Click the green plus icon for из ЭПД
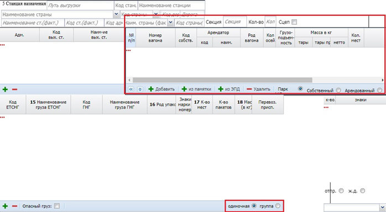This screenshot has height=212, width=386. (x=221, y=89)
